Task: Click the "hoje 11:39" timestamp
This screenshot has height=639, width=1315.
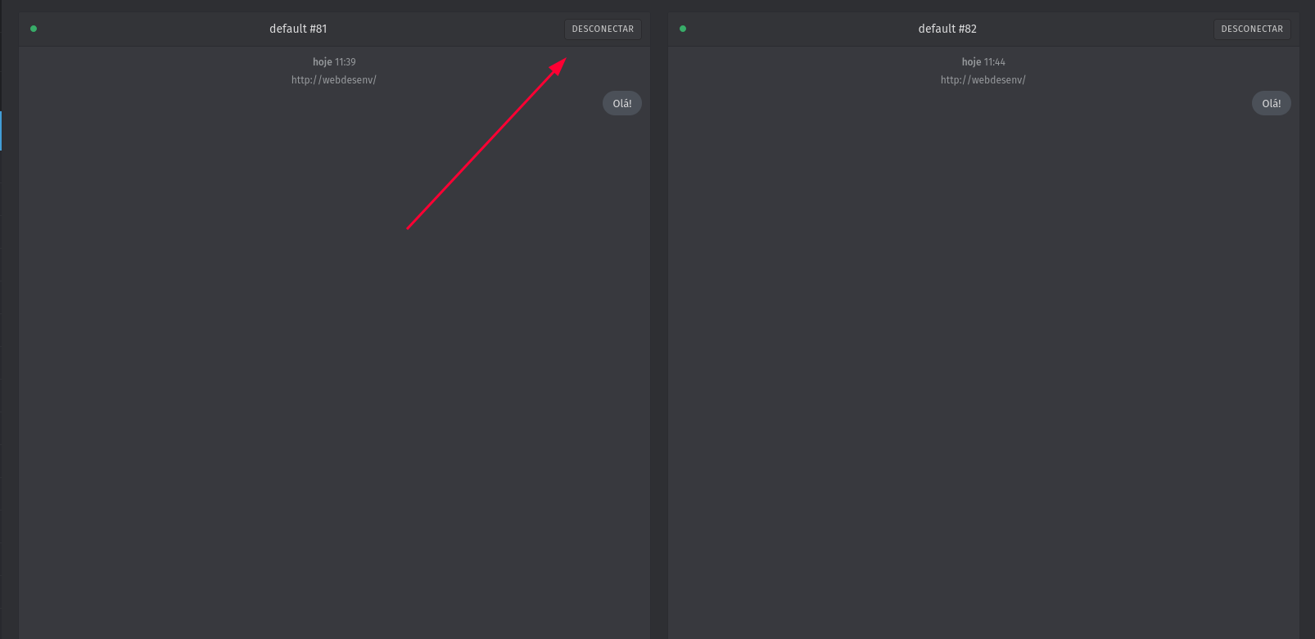Action: pyautogui.click(x=334, y=62)
